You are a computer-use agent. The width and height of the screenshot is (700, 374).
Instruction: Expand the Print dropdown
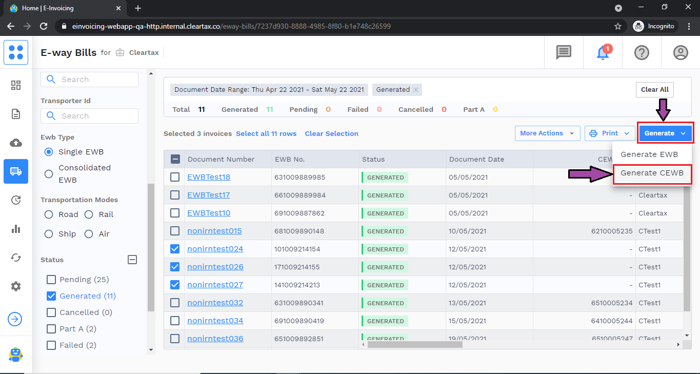(x=609, y=133)
